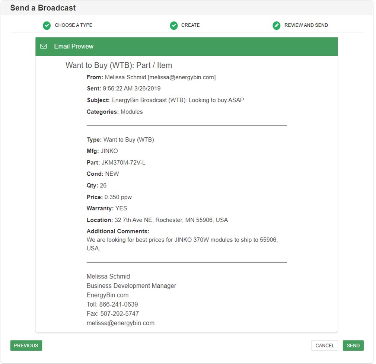Image resolution: width=376 pixels, height=364 pixels.
Task: Cancel the broadcast
Action: (325, 345)
